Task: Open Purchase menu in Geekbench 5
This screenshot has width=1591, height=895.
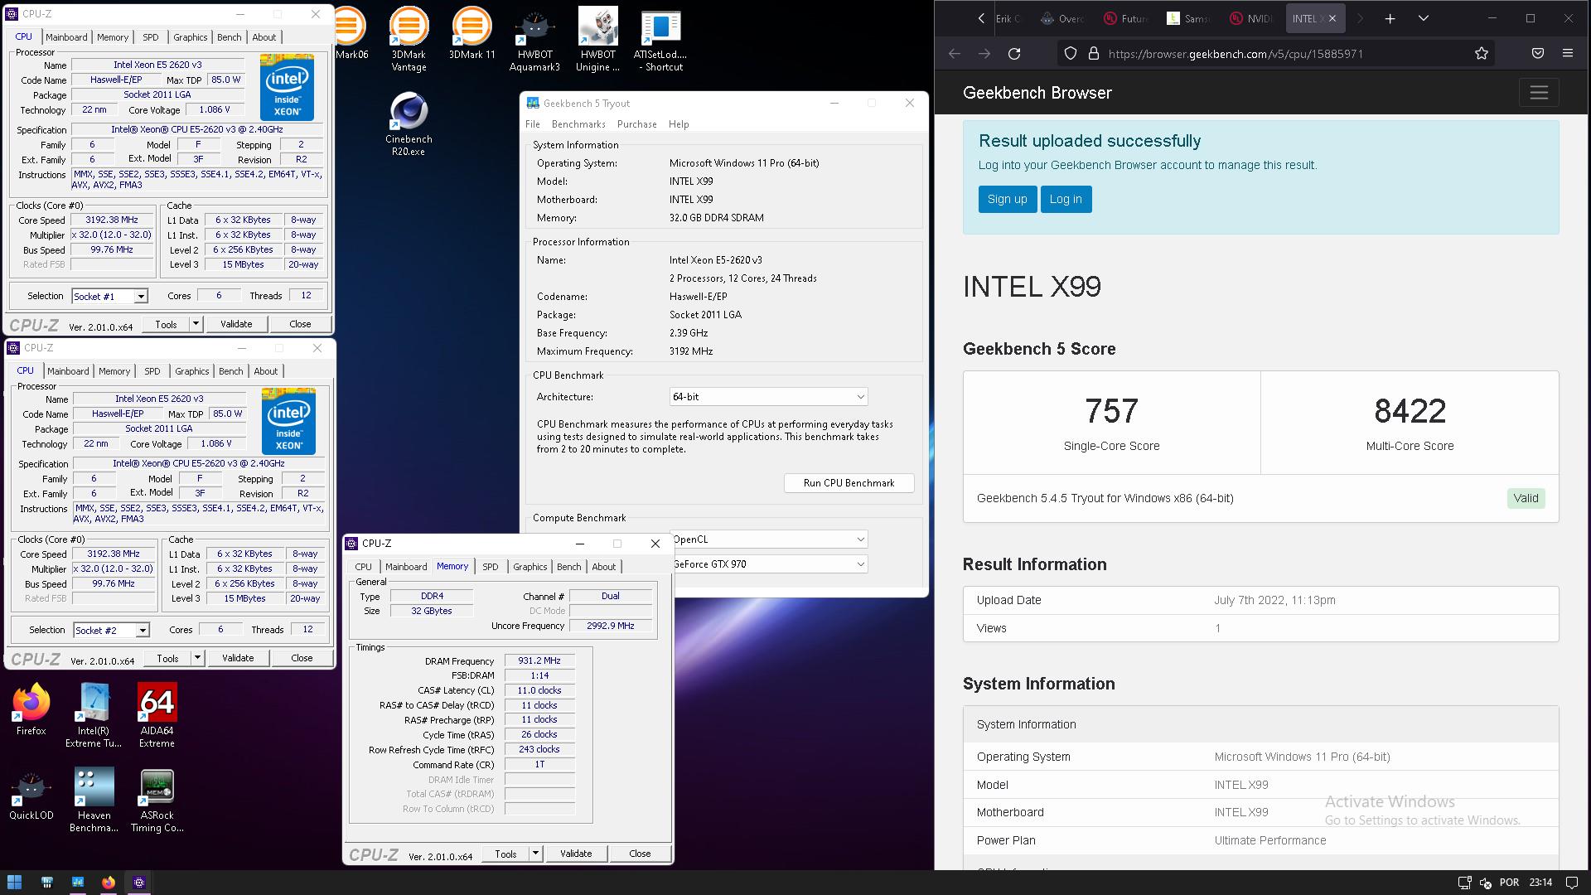Action: point(636,124)
